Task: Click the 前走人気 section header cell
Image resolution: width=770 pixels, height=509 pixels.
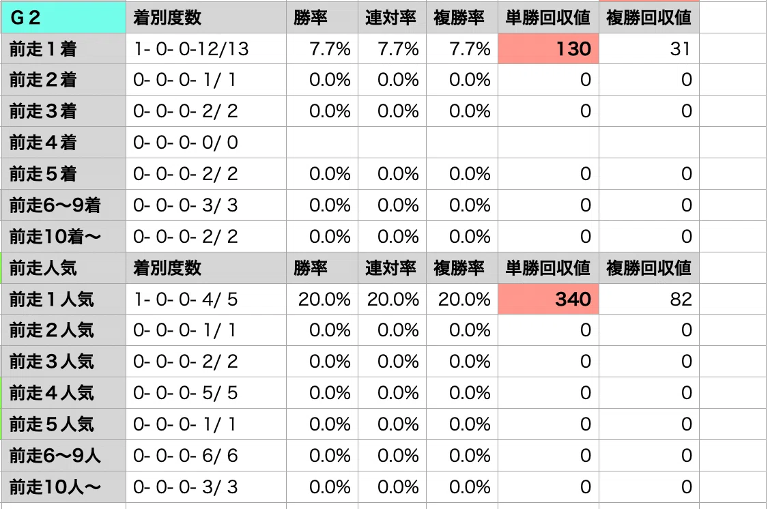Action: (x=63, y=268)
